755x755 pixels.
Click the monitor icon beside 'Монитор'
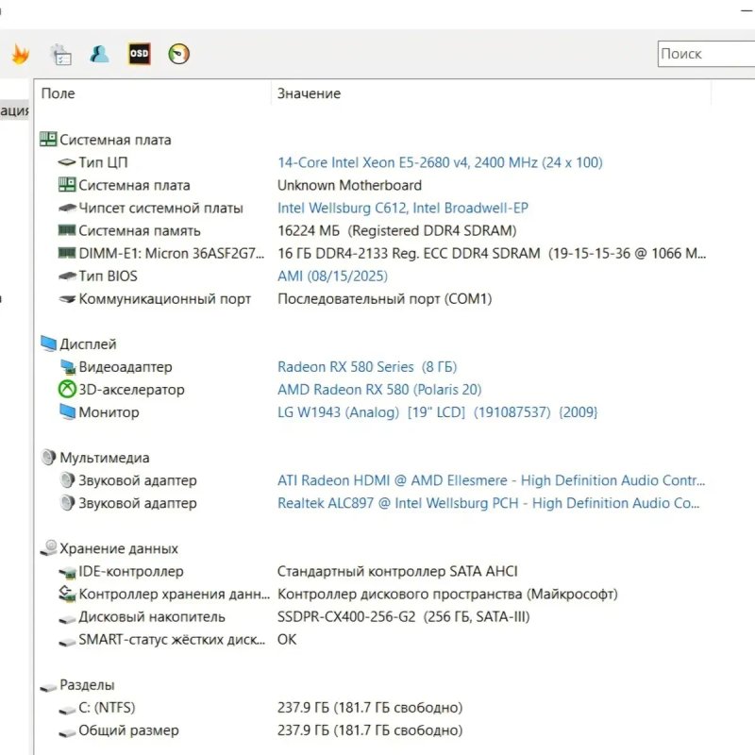click(x=67, y=412)
